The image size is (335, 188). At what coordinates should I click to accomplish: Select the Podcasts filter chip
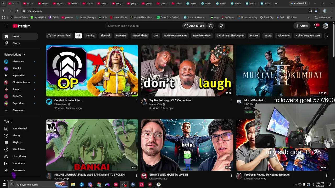point(121,36)
